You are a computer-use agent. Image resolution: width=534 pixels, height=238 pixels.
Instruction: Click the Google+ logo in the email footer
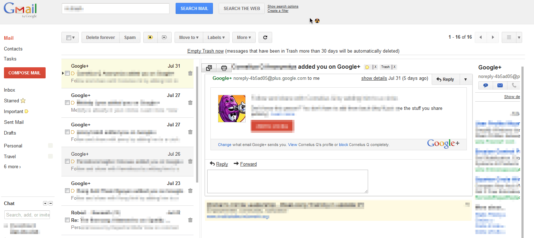point(443,144)
